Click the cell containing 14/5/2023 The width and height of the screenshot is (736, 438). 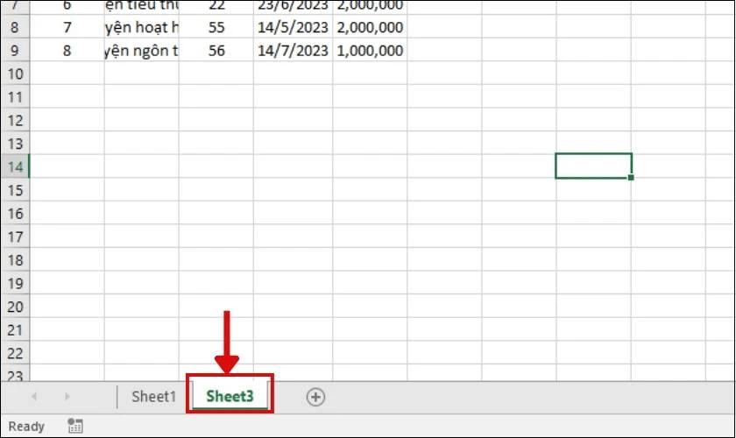tap(293, 27)
